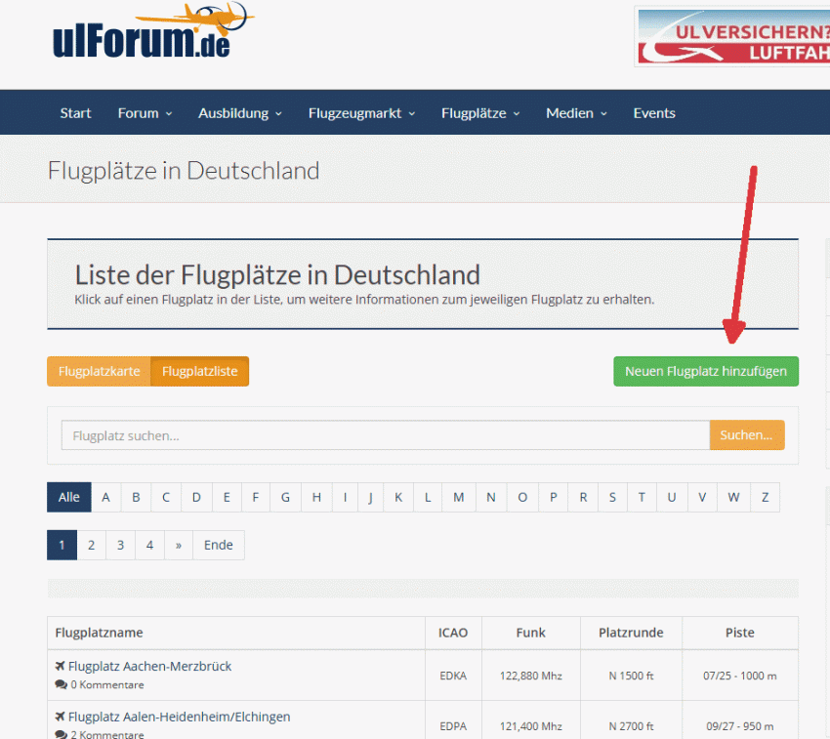Go to the Start page

click(75, 113)
